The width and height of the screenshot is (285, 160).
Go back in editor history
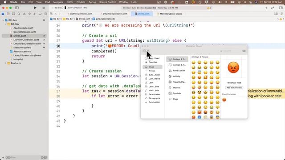point(56,14)
